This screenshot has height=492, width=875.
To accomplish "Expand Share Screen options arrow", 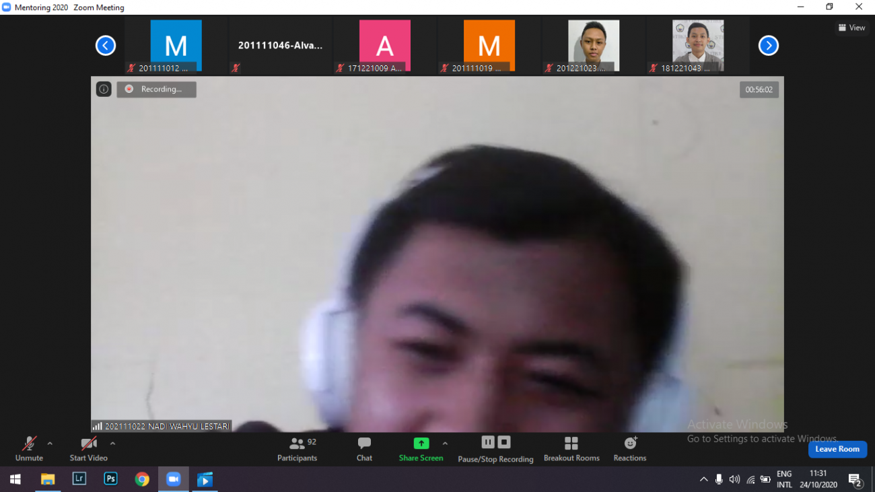I will pos(445,444).
